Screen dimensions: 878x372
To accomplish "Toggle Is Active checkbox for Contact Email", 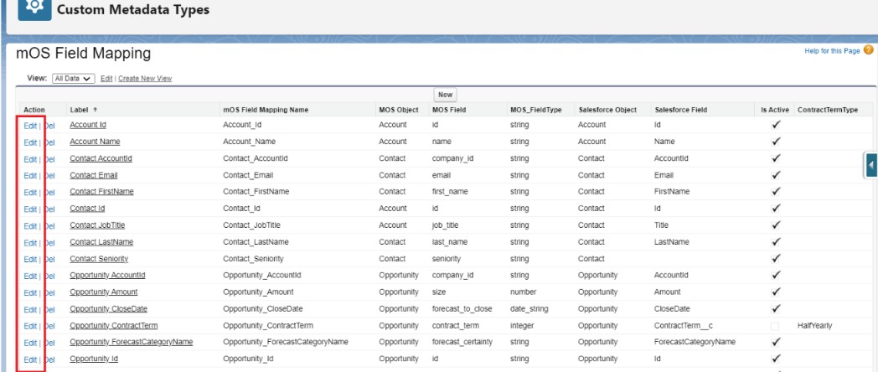I will [x=776, y=175].
